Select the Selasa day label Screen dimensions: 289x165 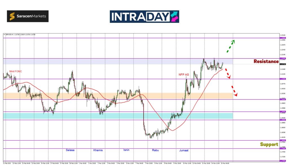70,150
